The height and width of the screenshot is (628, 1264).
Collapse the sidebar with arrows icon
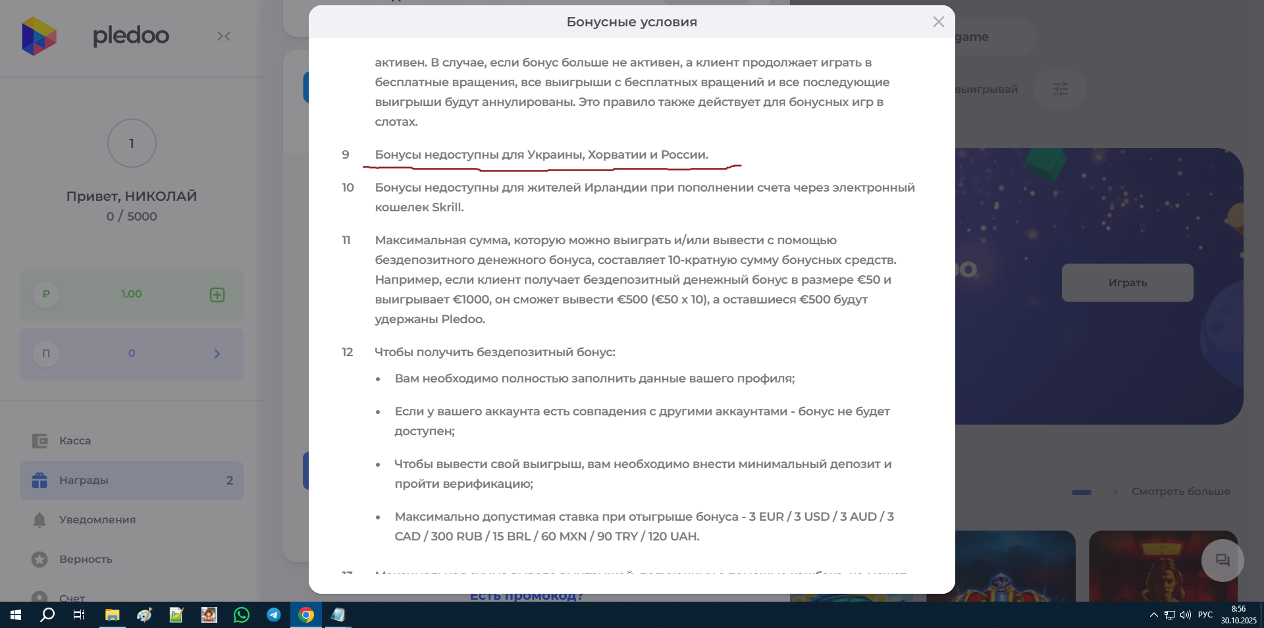(x=224, y=36)
